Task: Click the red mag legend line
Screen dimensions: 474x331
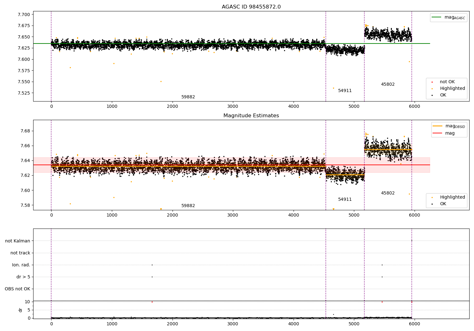Action: (x=438, y=133)
